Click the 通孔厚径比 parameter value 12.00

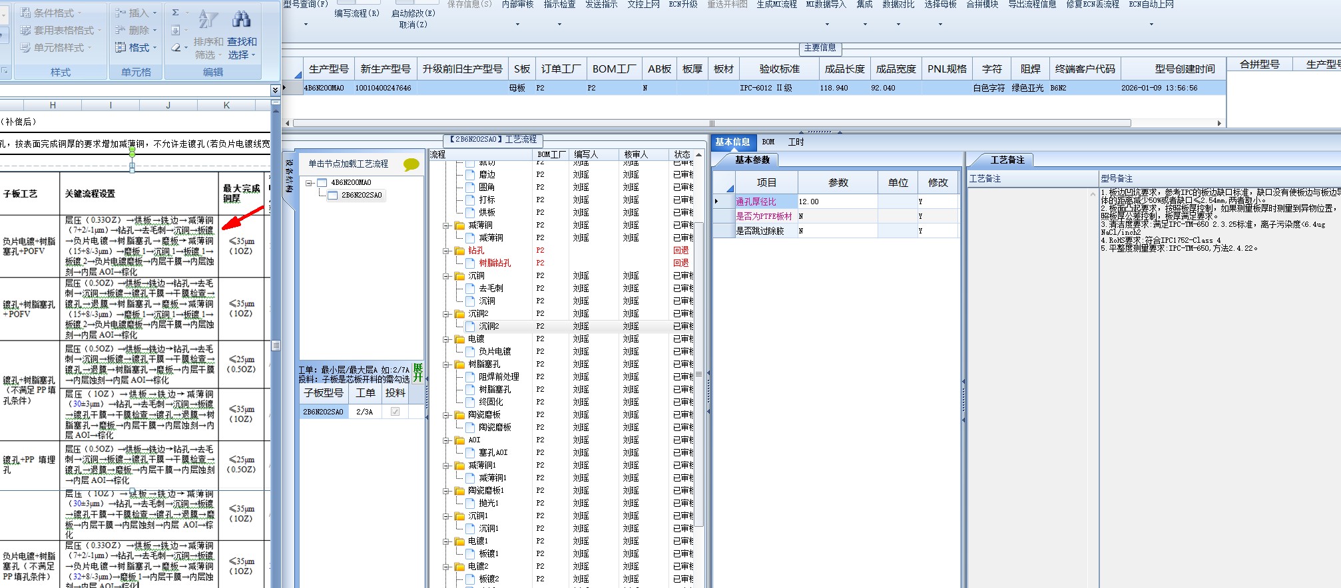tap(837, 202)
